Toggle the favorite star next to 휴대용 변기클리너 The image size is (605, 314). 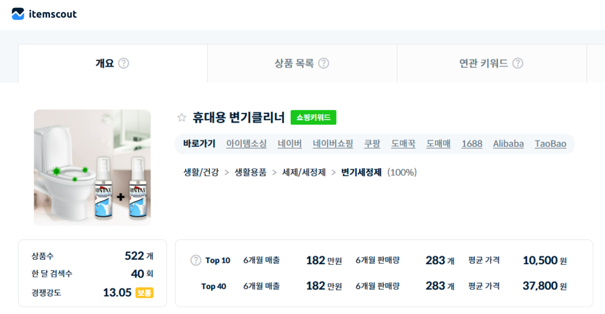[181, 117]
